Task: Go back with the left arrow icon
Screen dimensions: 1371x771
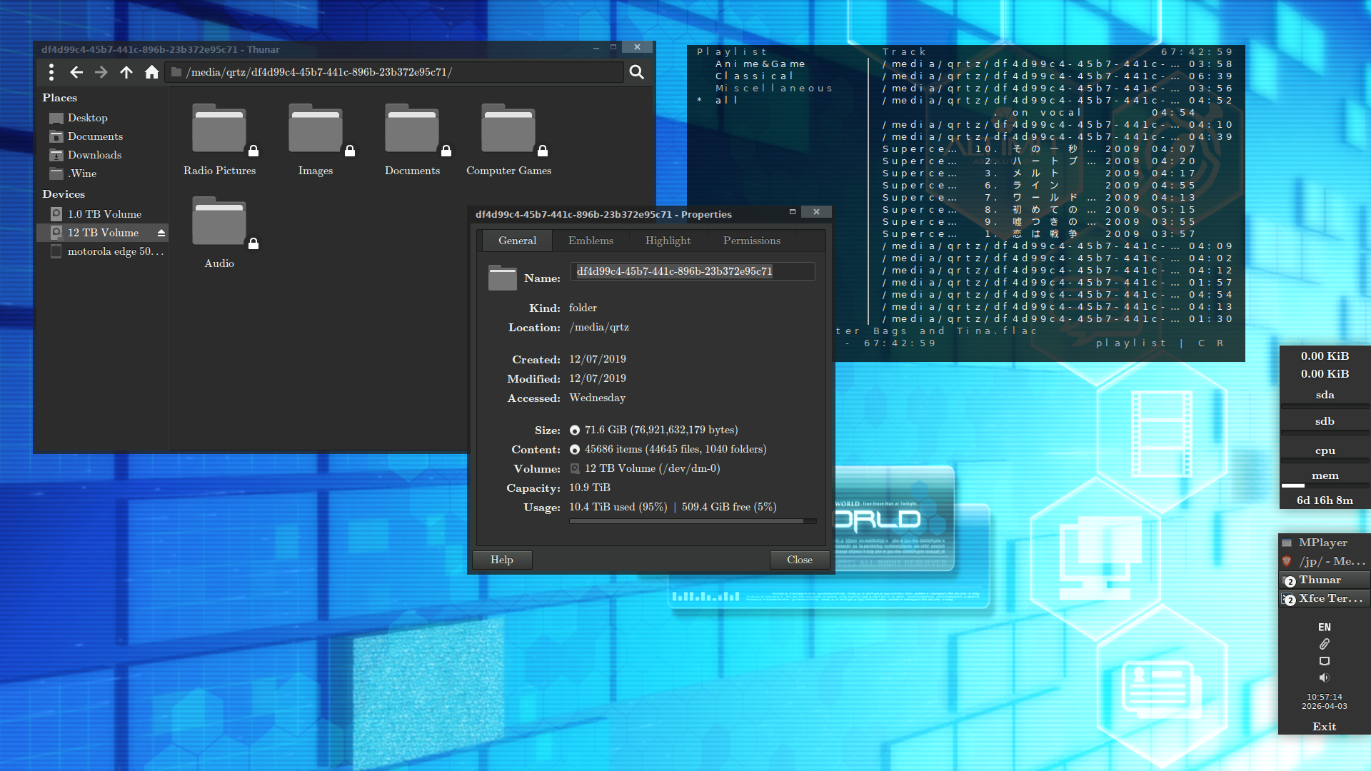Action: coord(76,72)
